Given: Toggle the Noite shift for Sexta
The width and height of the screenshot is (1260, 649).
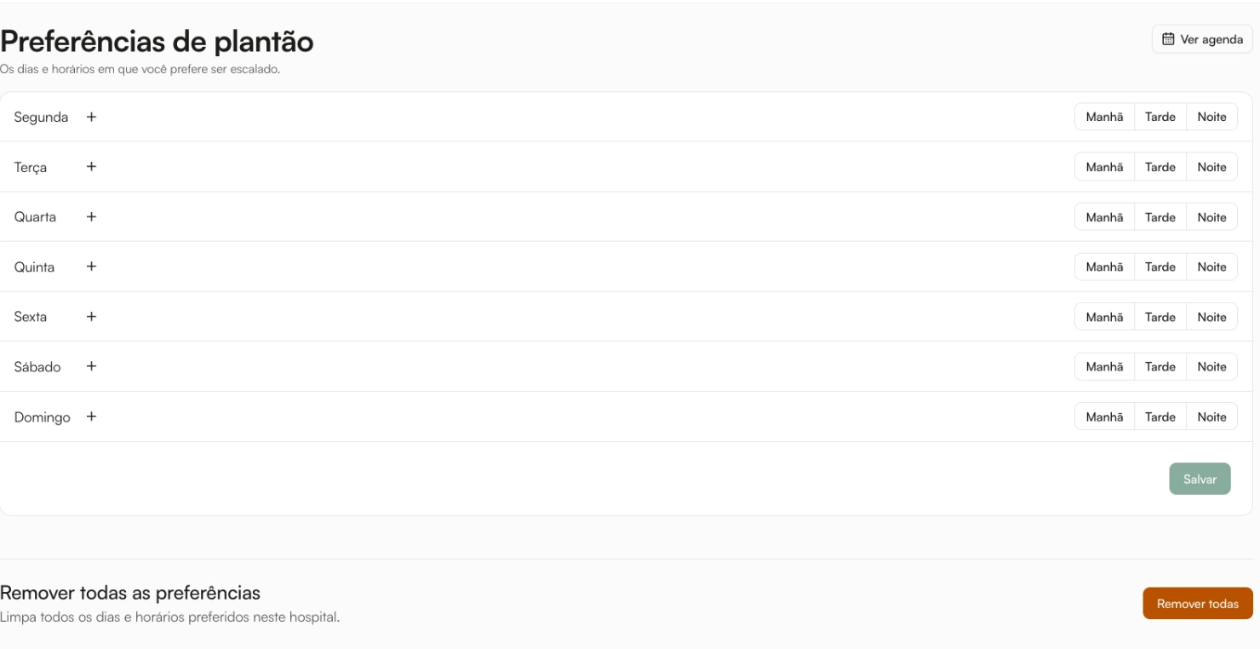Looking at the screenshot, I should [x=1211, y=316].
